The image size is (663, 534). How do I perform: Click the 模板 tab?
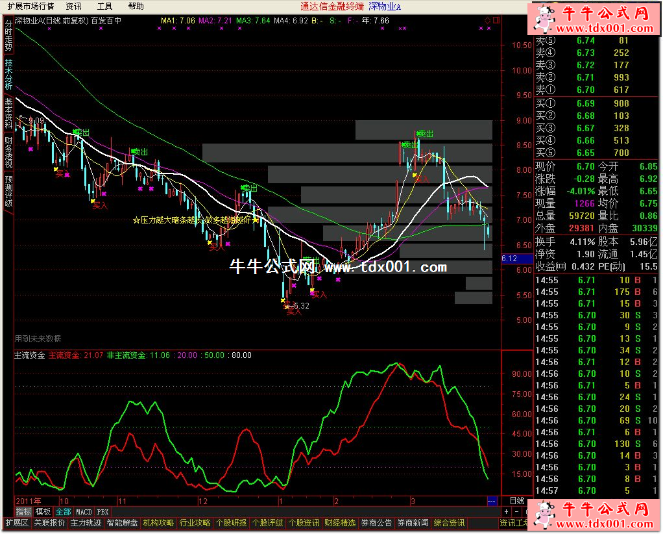tap(43, 512)
